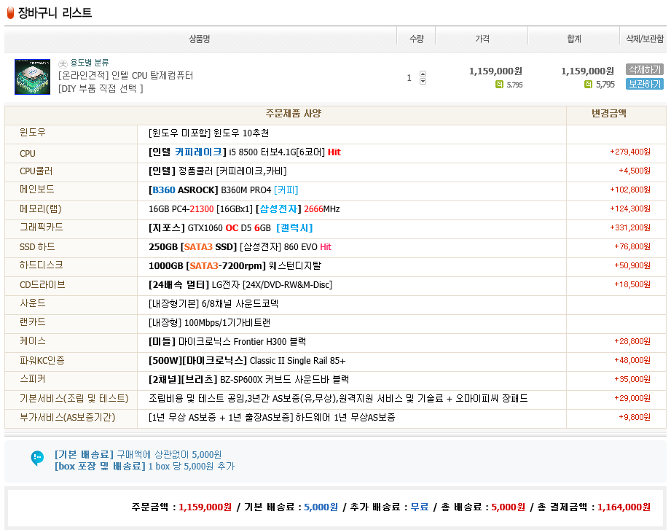The width and height of the screenshot is (671, 530).
Task: Click the 윈도우 10추천 spec row text
Action: (209, 133)
